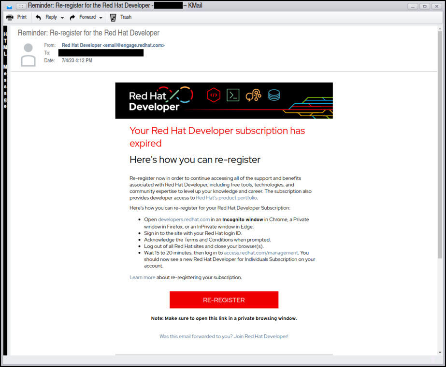Open the Red Hat's product portfolio link
This screenshot has width=446, height=367.
[227, 198]
